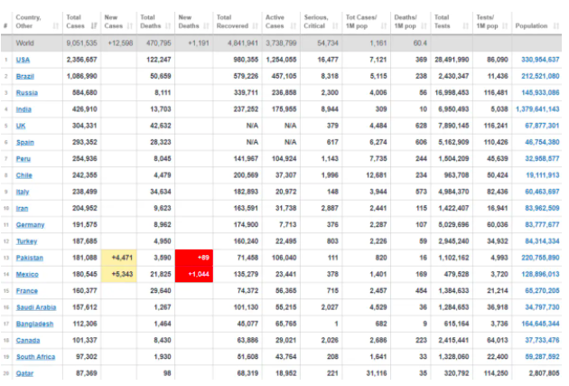
Task: Select World active cases value 3,738,799
Action: coord(281,43)
